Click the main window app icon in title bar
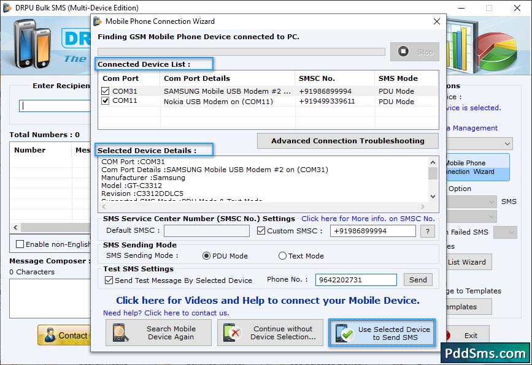The width and height of the screenshot is (532, 365). (x=7, y=8)
